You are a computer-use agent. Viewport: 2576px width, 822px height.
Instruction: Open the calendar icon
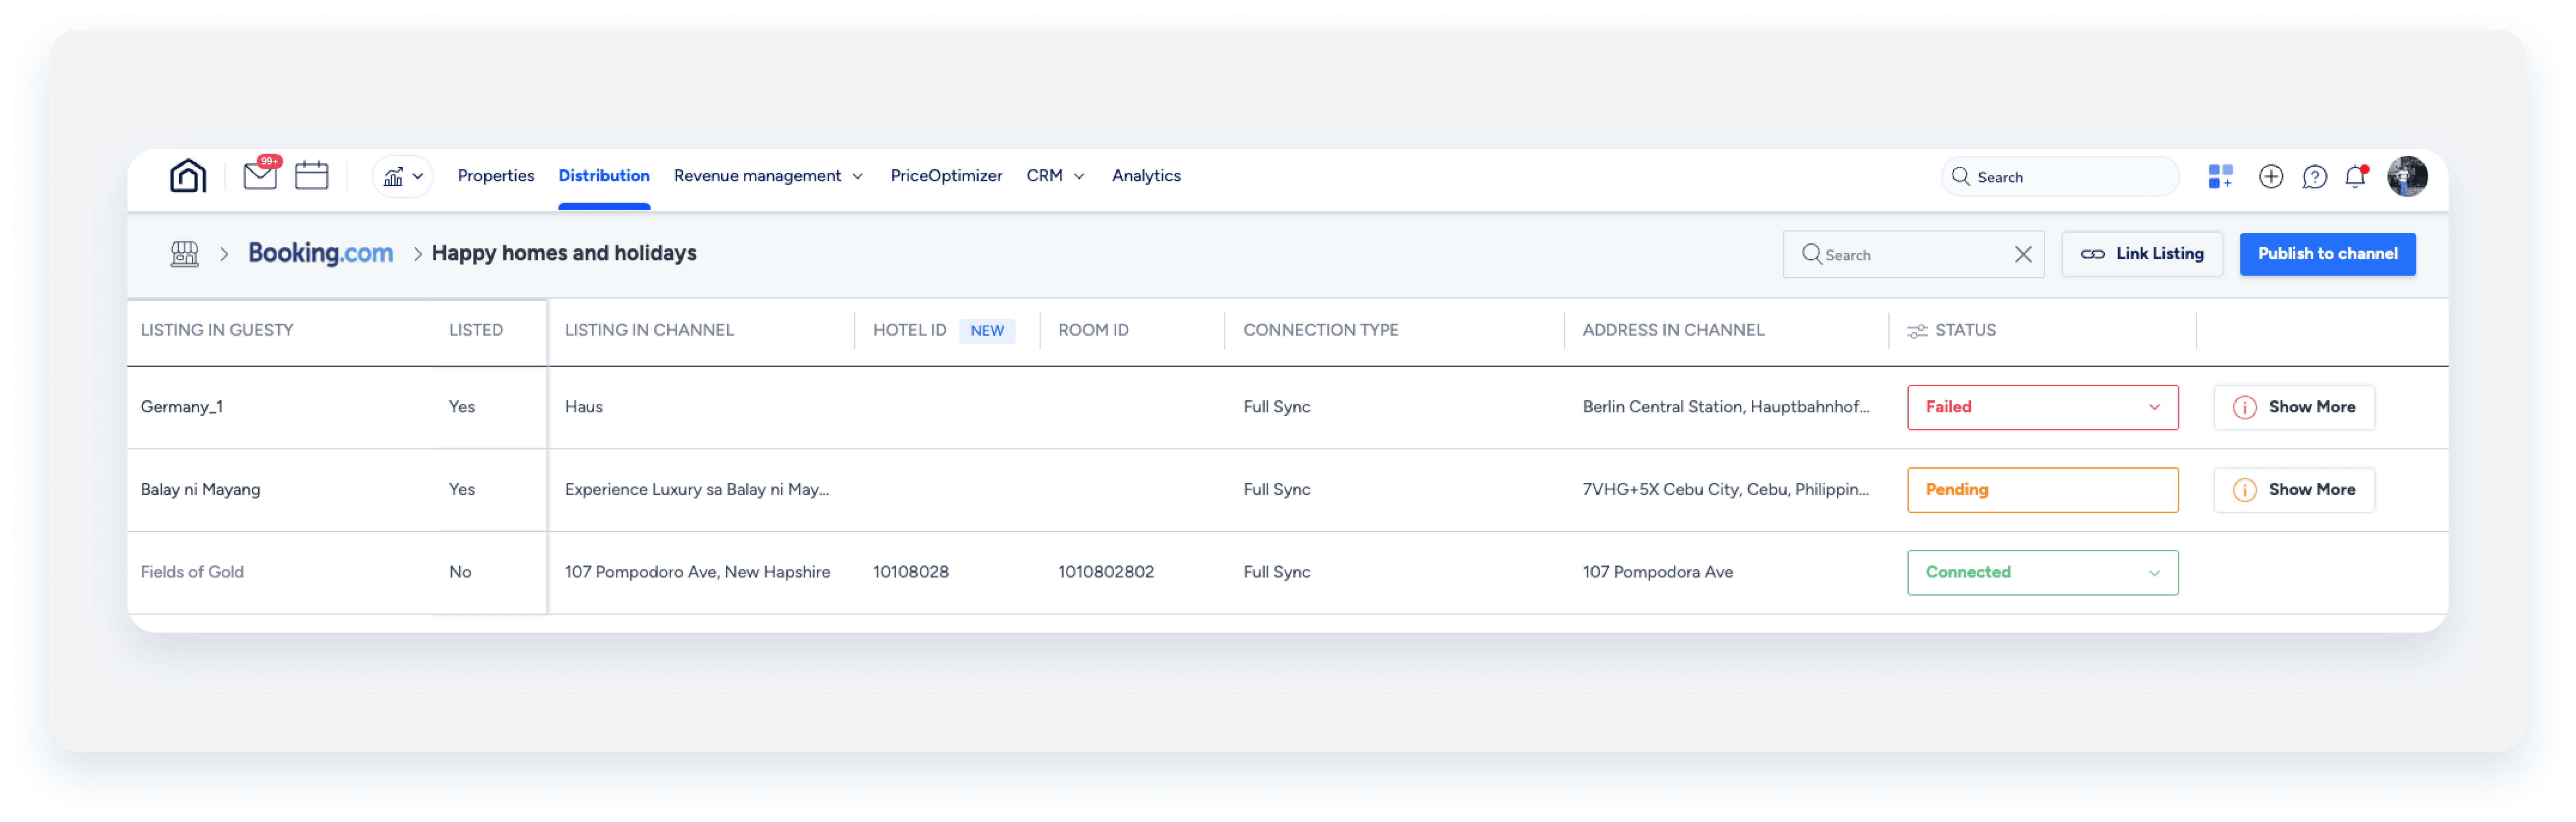tap(312, 176)
